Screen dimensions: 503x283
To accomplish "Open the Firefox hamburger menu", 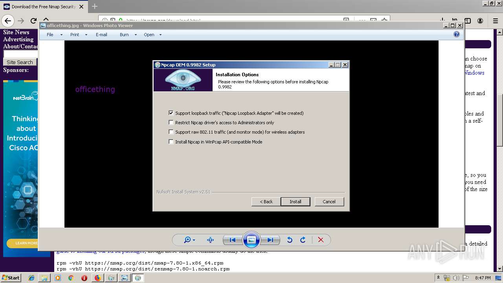I will point(496,21).
